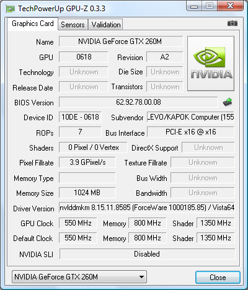Click the "Driver Version" label
This screenshot has width=248, height=290.
click(x=33, y=209)
